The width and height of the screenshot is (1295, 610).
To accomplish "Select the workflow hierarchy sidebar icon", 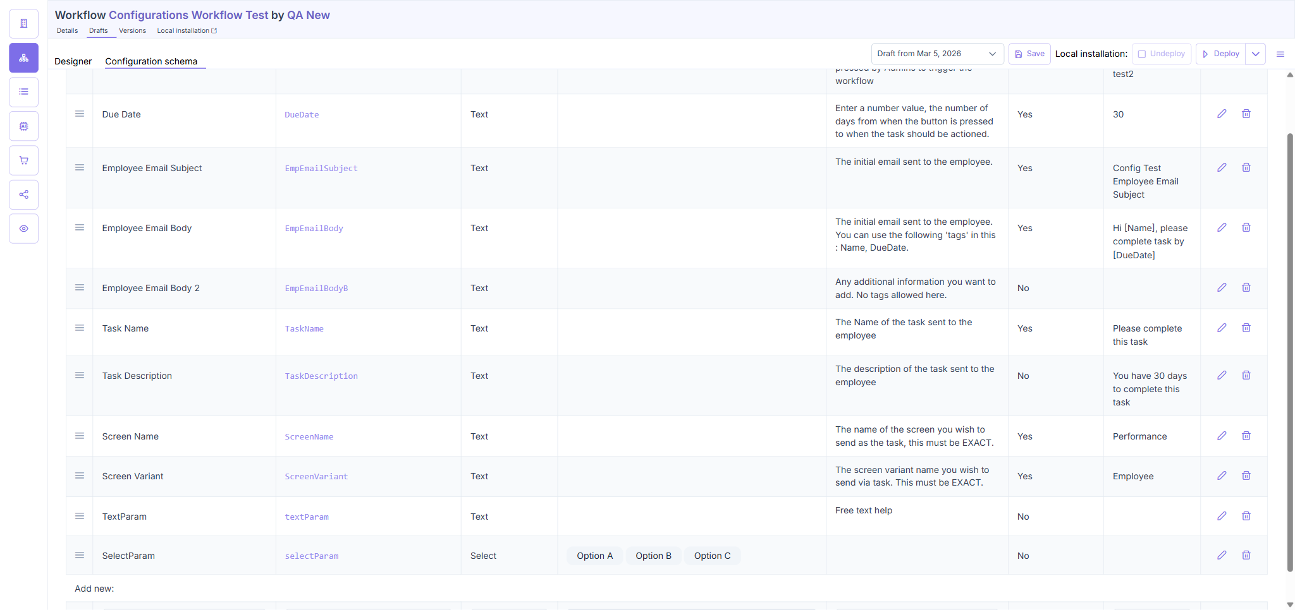I will [x=23, y=58].
